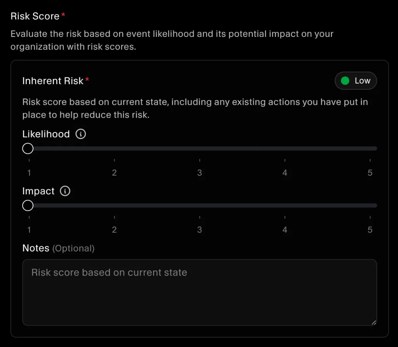Image resolution: width=398 pixels, height=347 pixels.
Task: Open the Impact info tooltip icon
Action: [65, 191]
